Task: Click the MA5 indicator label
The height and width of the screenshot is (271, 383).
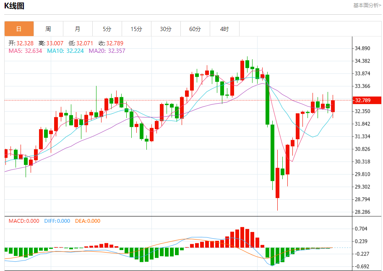Action: 25,51
